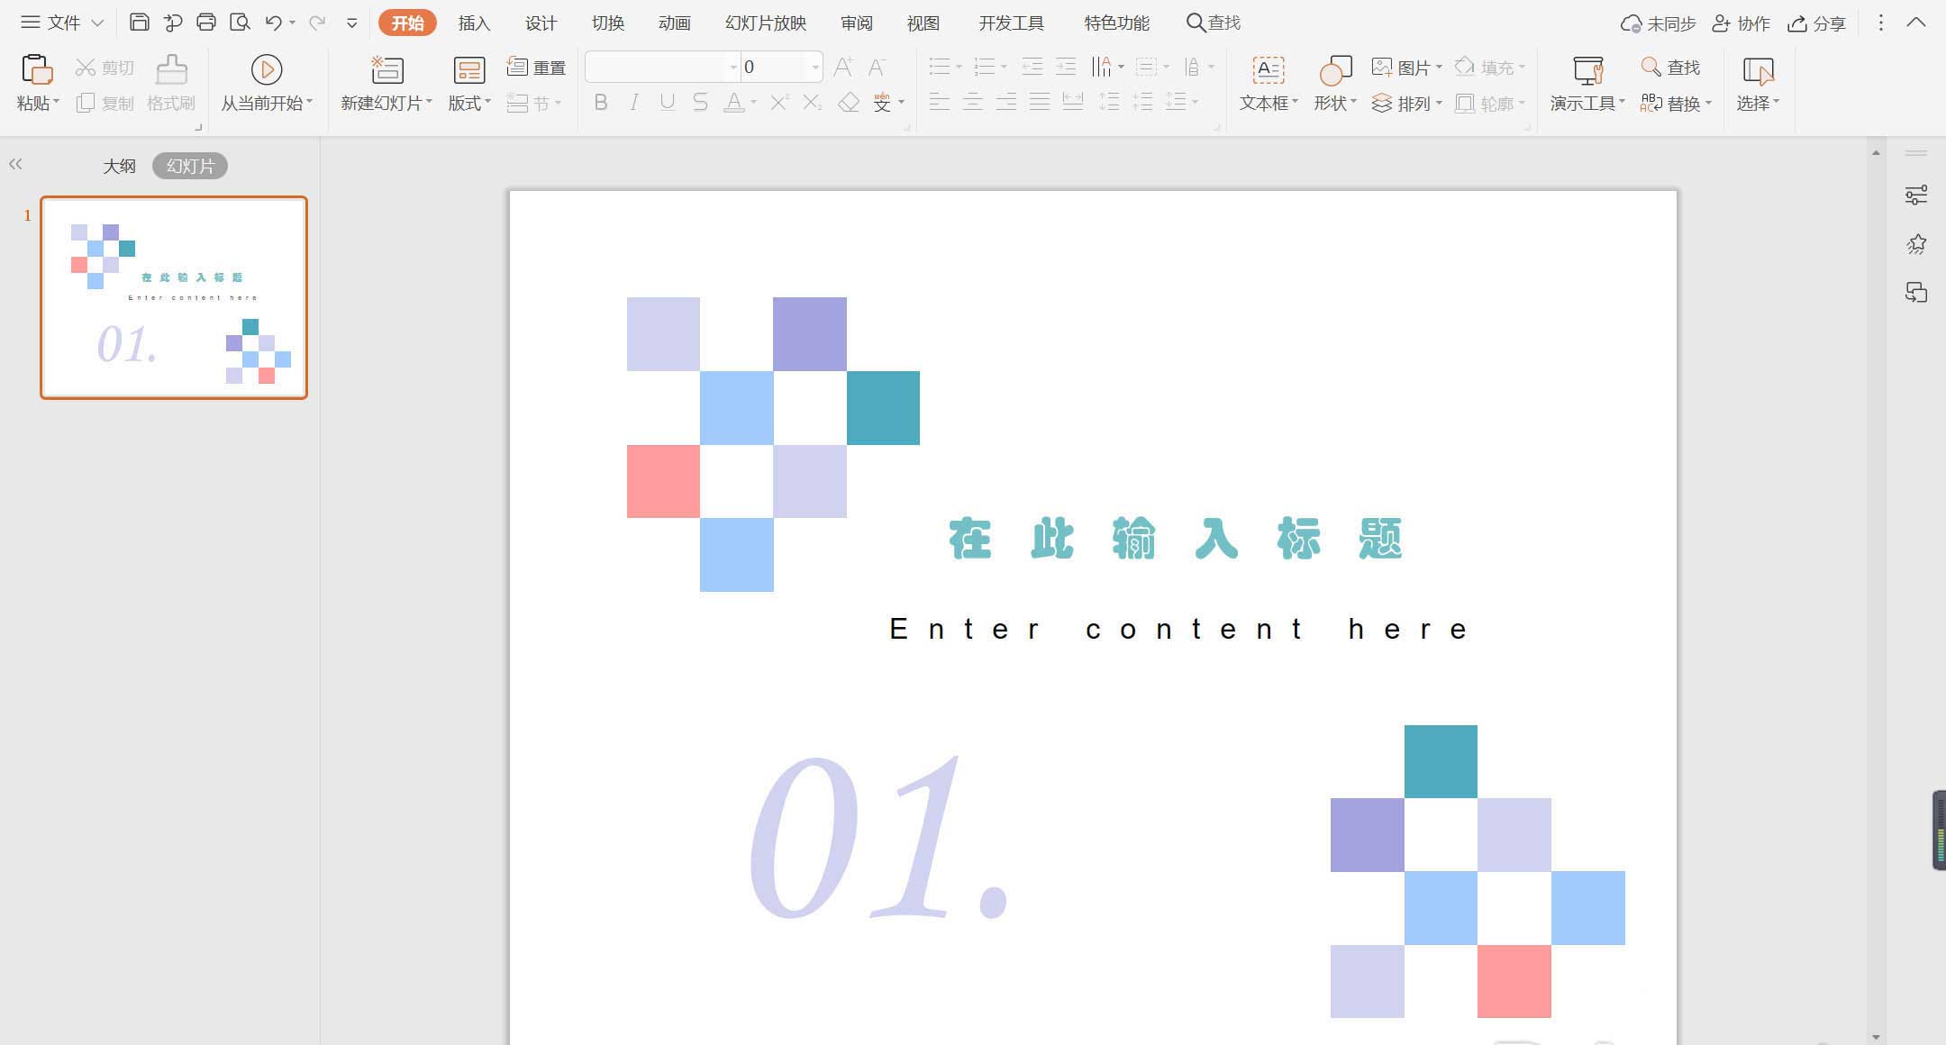Open the Animation (动画) ribbon tab
The width and height of the screenshot is (1946, 1045).
(674, 23)
